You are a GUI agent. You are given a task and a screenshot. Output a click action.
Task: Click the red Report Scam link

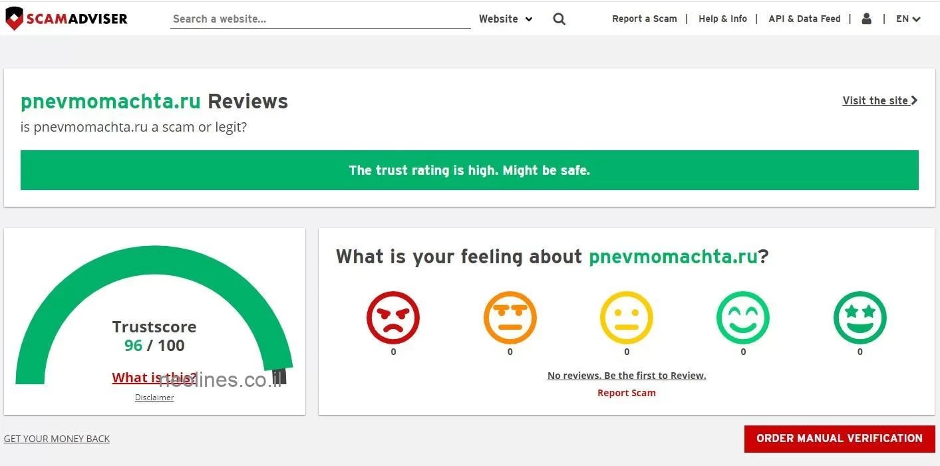[627, 393]
